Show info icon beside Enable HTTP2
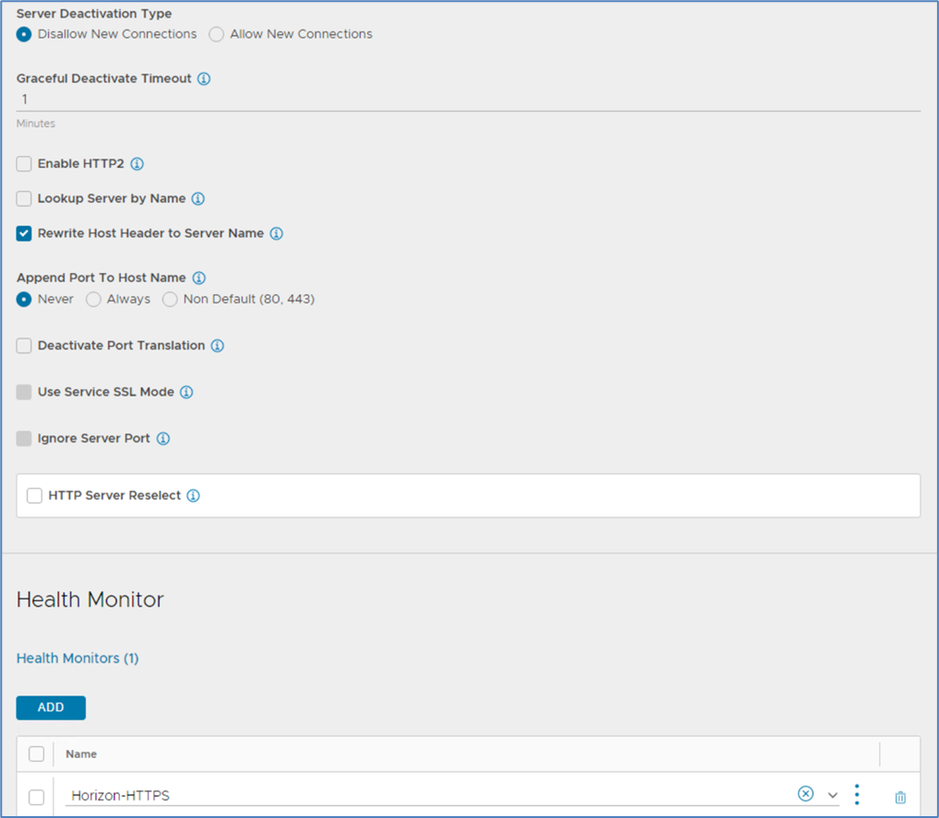 pos(137,164)
